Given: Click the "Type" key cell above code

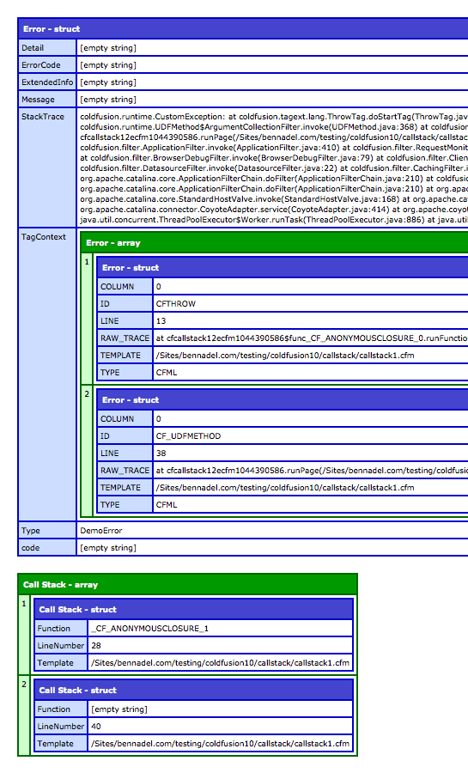Looking at the screenshot, I should (x=47, y=531).
